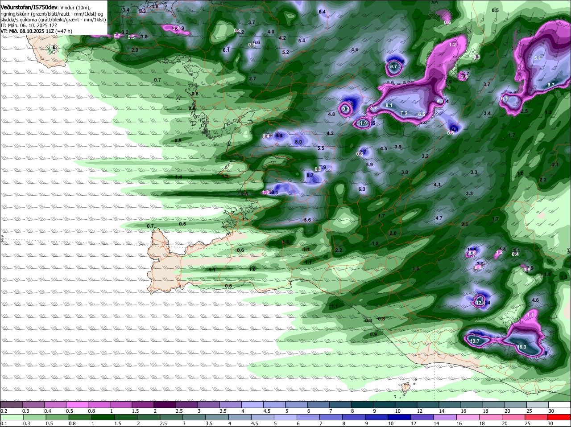Click the VT: Mið. 08.10.2025 11Z valid time

(27, 31)
